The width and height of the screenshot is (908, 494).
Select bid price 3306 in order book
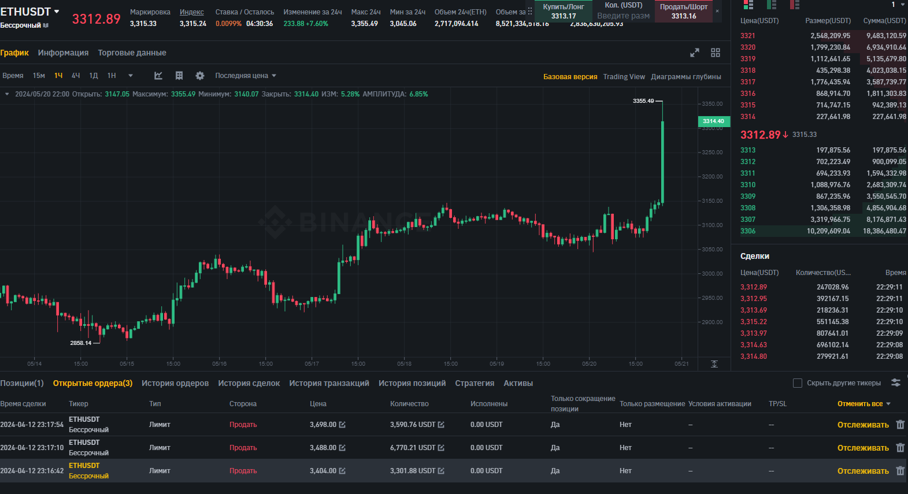point(747,231)
